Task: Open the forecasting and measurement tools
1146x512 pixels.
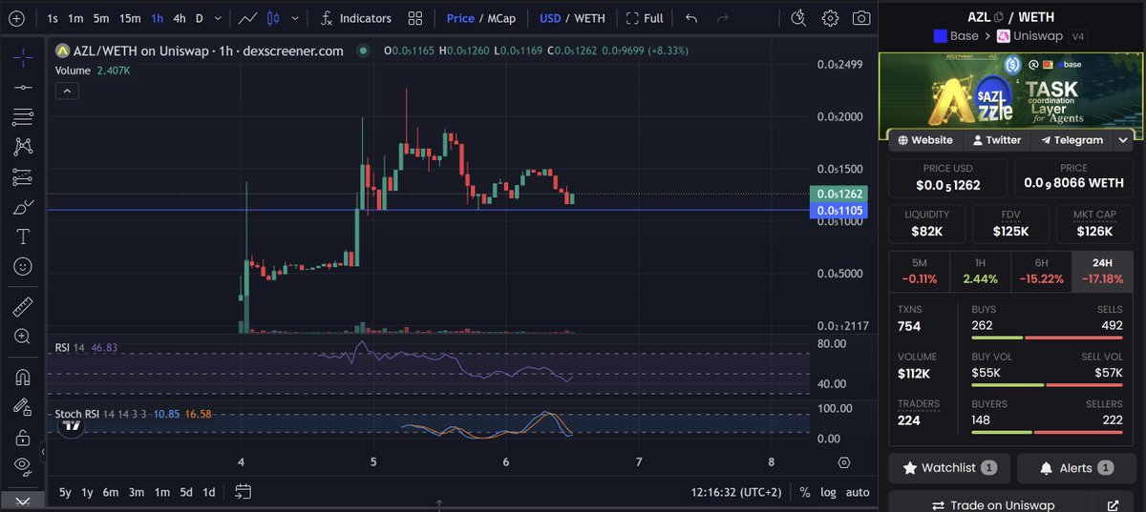Action: pos(23,176)
